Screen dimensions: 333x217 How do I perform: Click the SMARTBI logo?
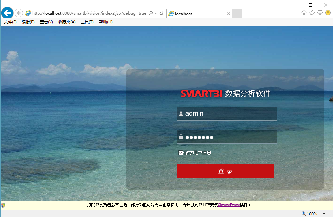pos(201,93)
